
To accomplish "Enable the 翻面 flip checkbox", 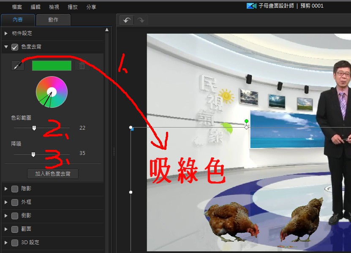I will 15,229.
